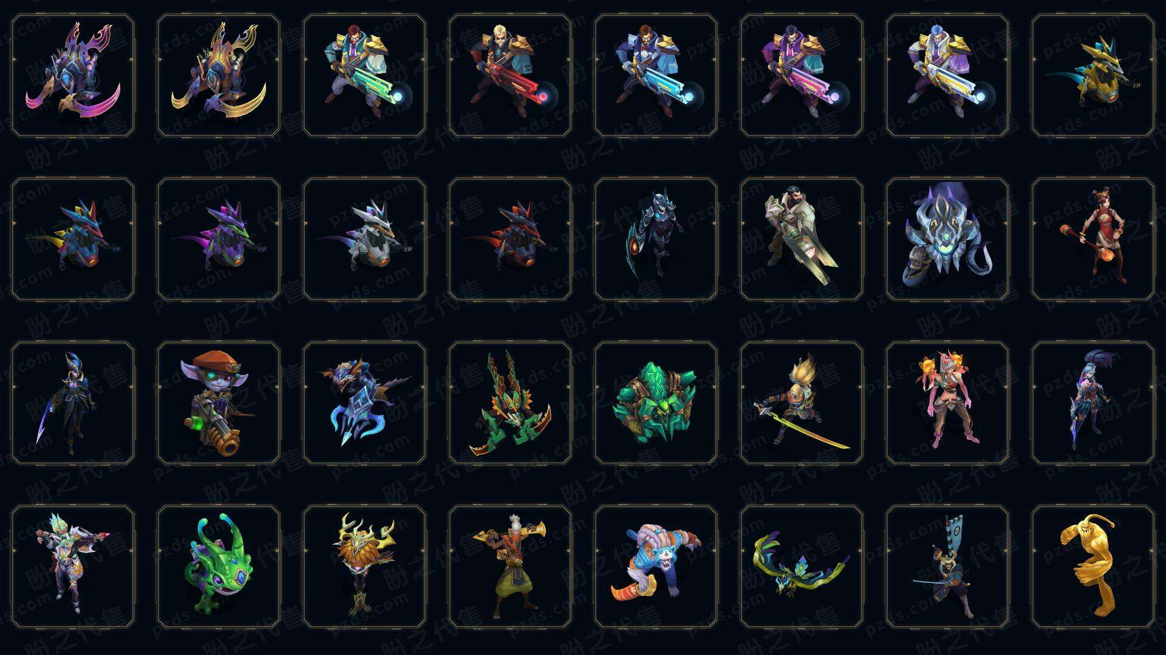Select the purple crawler creature with green spikes
The image size is (1166, 655).
click(219, 239)
